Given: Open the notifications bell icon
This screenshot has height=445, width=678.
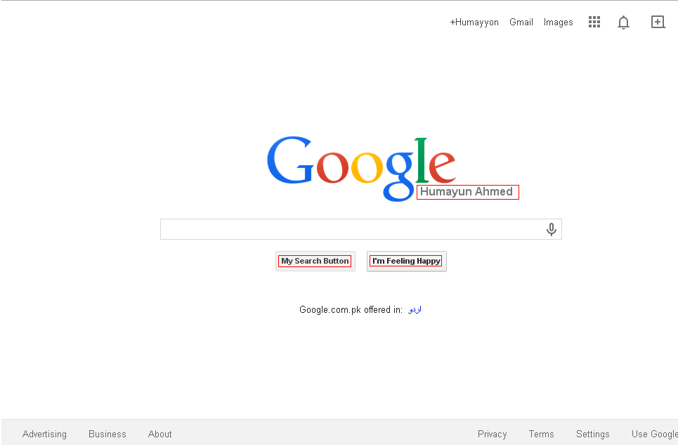Looking at the screenshot, I should pos(623,22).
